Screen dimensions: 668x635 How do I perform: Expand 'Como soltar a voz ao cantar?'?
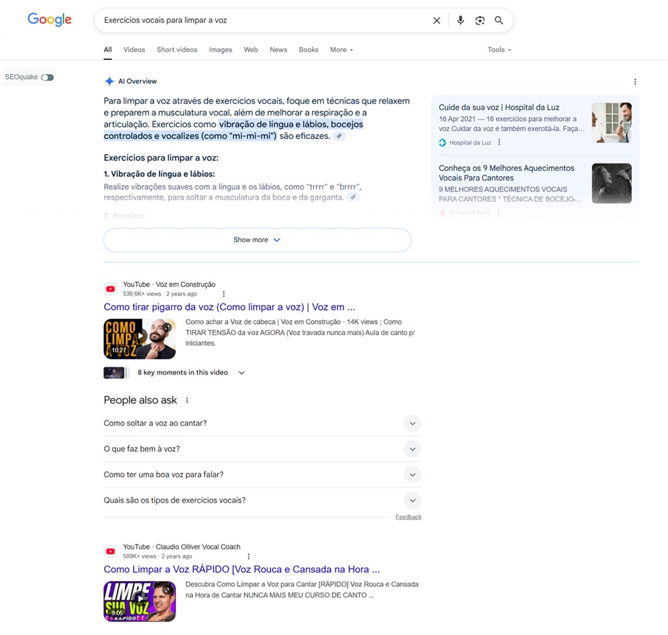pyautogui.click(x=412, y=423)
